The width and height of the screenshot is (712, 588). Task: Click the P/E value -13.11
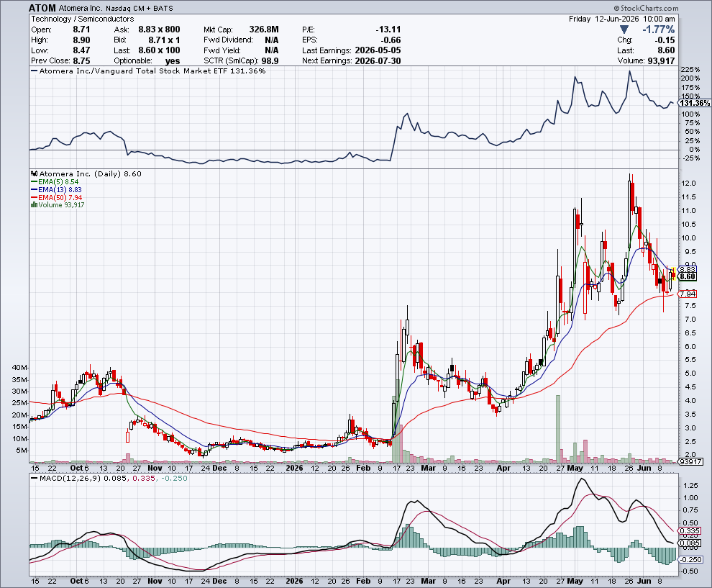click(388, 30)
